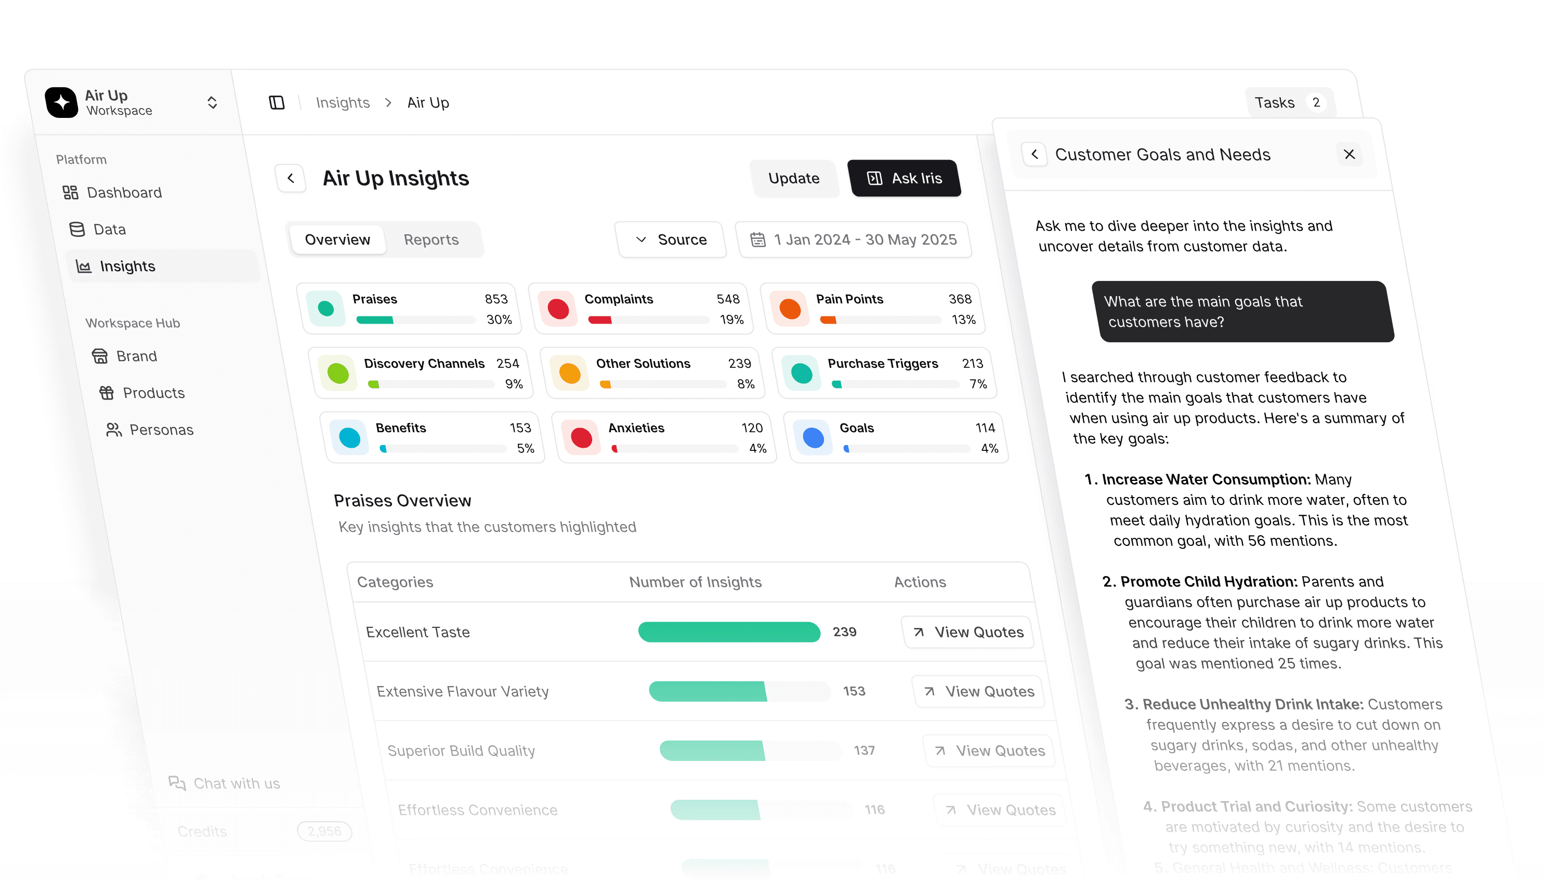The height and width of the screenshot is (883, 1544).
Task: Select the Overview tab
Action: coord(337,239)
